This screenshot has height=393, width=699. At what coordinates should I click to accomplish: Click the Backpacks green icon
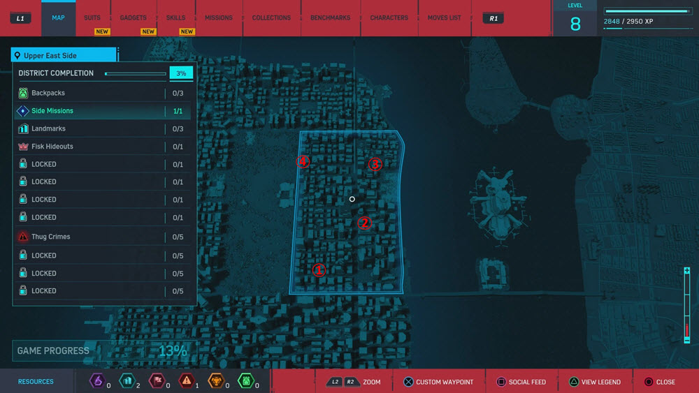pyautogui.click(x=23, y=93)
